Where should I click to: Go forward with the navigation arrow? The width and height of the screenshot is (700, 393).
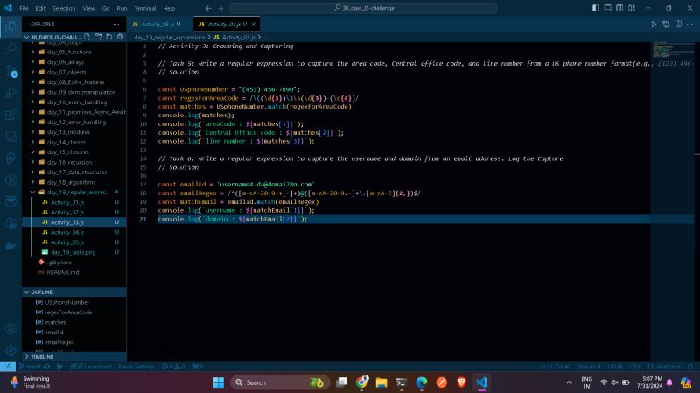click(x=220, y=8)
